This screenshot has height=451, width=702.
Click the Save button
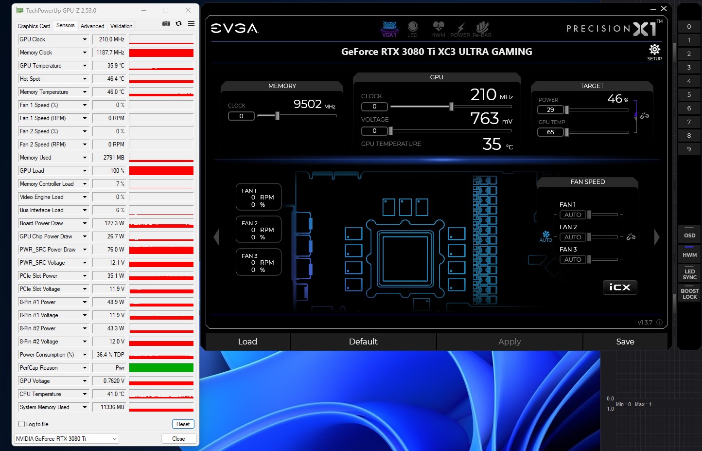click(625, 342)
